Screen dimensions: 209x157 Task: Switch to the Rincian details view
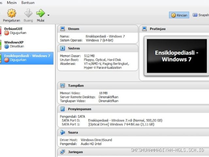[x=179, y=15]
